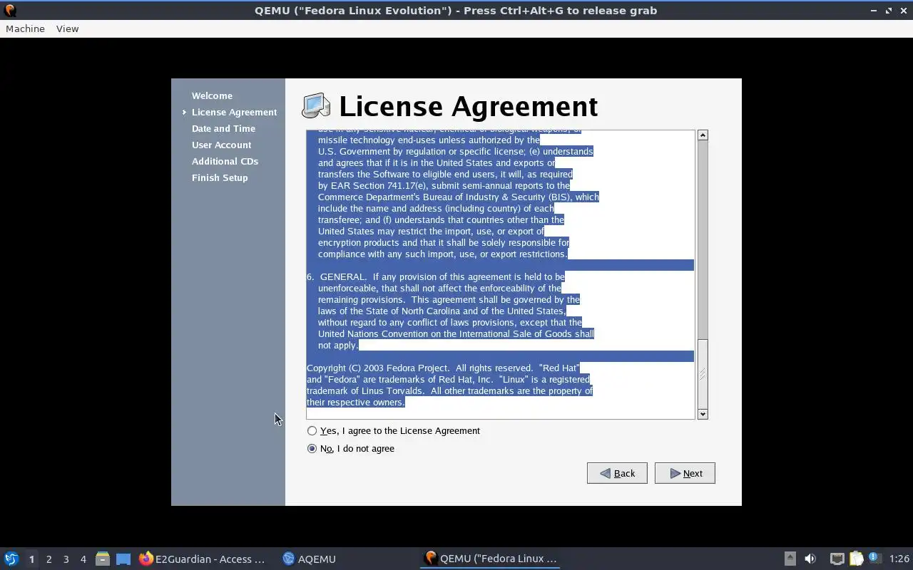
Task: Switch to AQEMU taskbar window
Action: 309,559
